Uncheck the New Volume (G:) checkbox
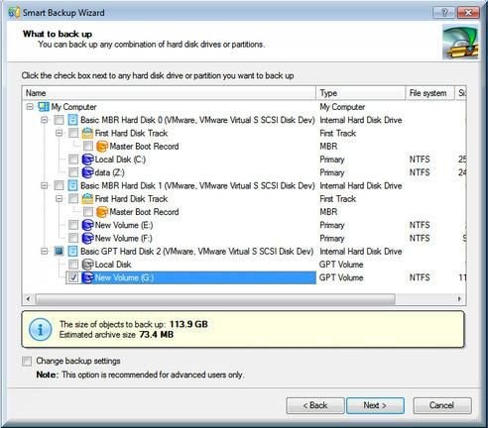 73,277
